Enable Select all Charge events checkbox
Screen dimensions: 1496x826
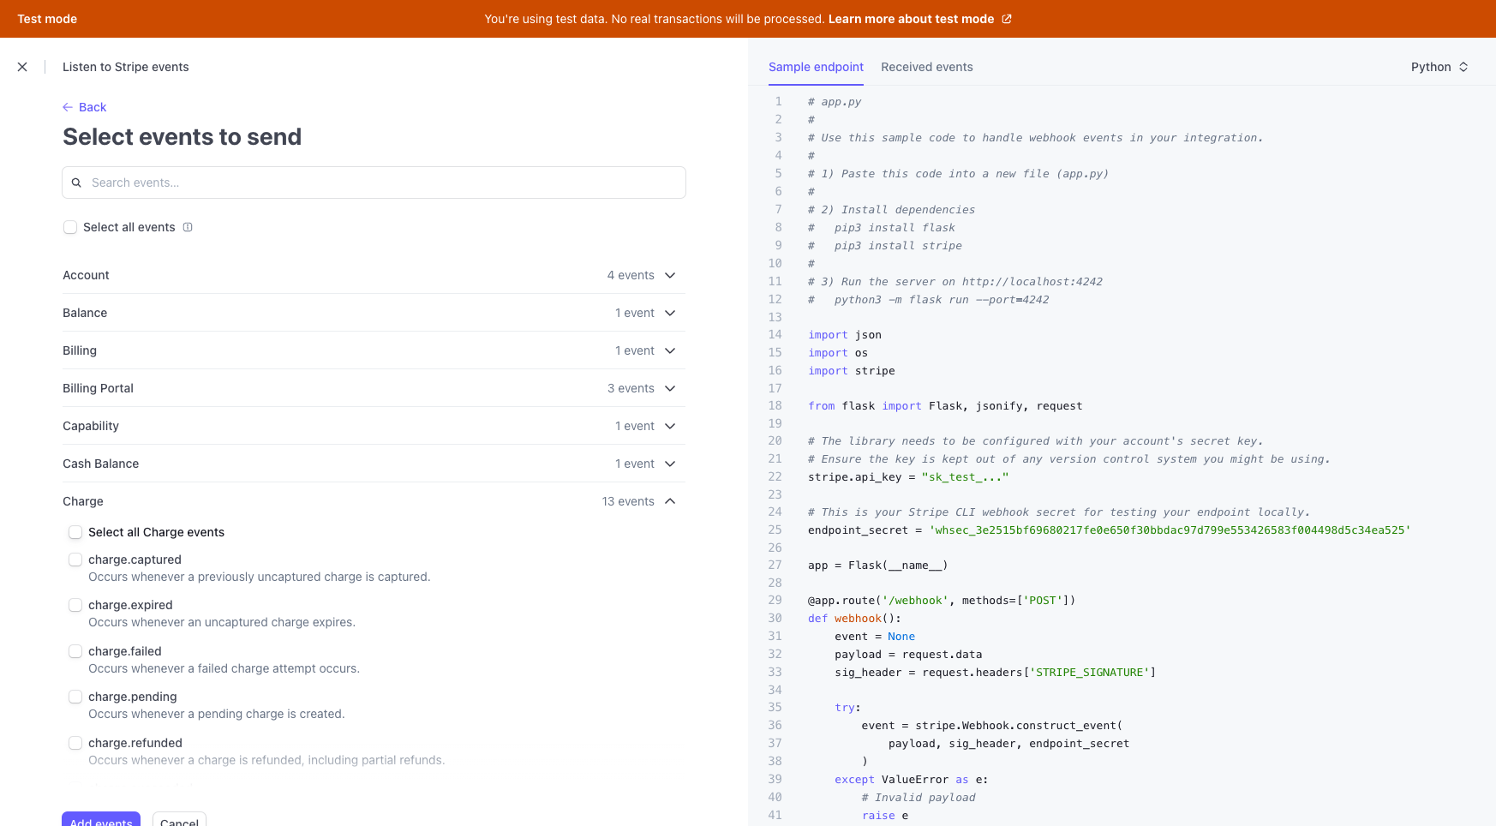point(75,532)
